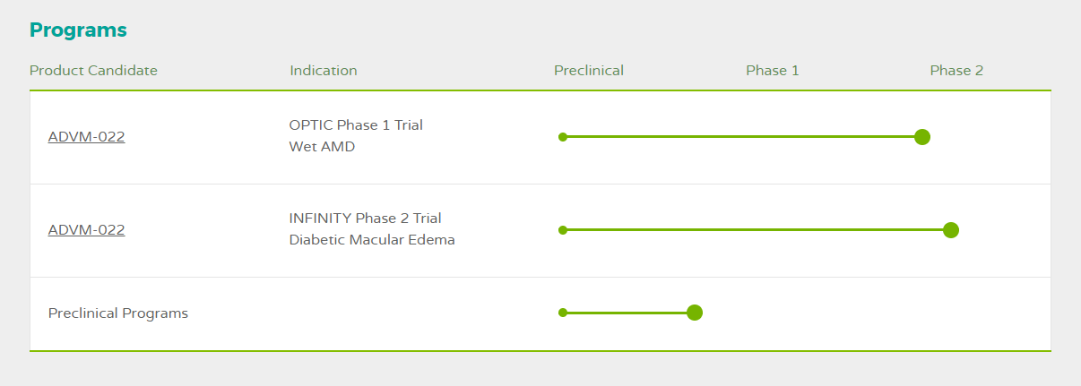The height and width of the screenshot is (386, 1081).
Task: Select the Product Candidate column header
Action: (x=93, y=70)
